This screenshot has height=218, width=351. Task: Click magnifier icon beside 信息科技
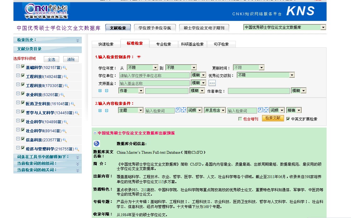tap(65, 140)
